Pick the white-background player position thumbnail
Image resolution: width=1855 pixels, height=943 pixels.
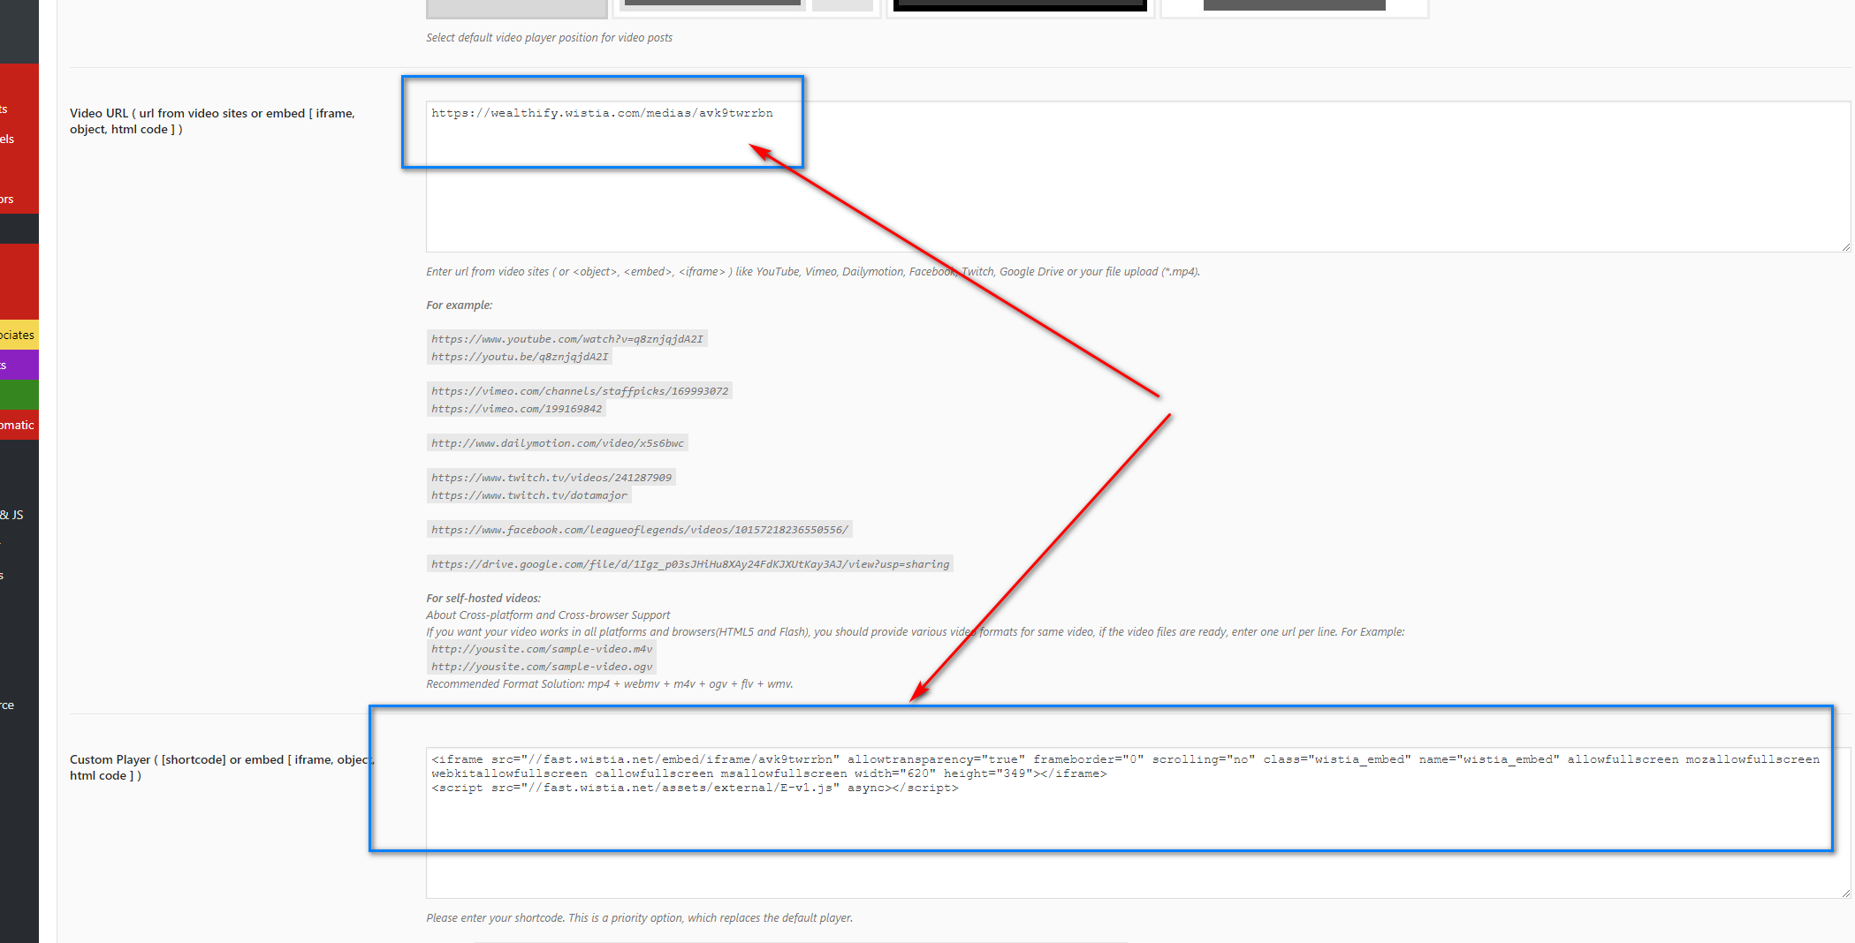[x=1294, y=8]
